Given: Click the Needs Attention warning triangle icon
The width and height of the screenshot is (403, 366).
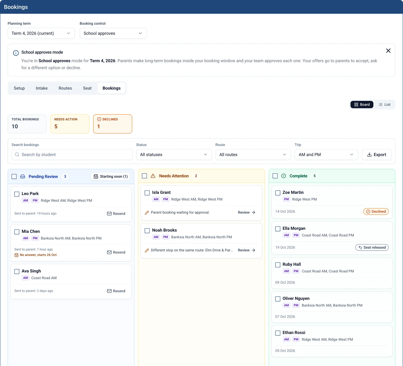Looking at the screenshot, I should (153, 176).
